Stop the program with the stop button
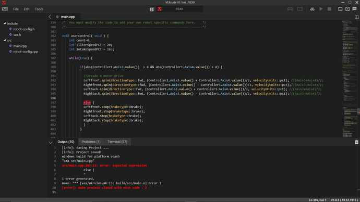 (329, 9)
